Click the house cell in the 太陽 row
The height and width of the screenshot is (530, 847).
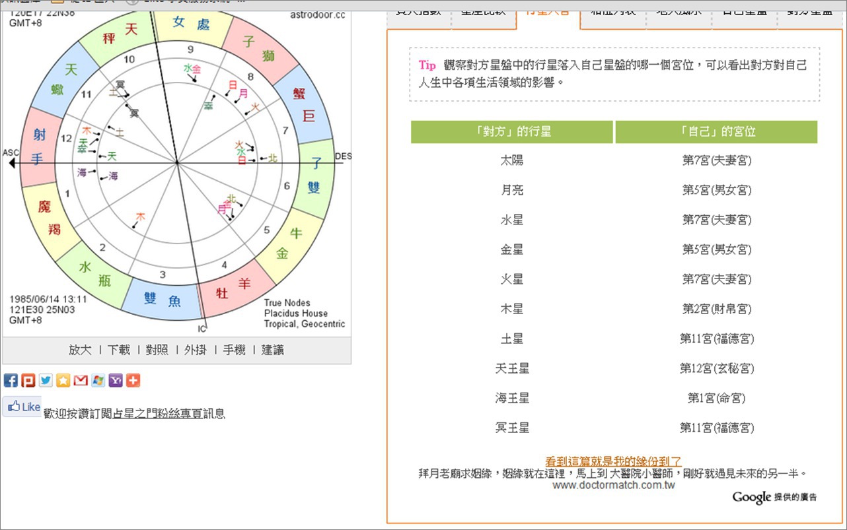tap(717, 160)
